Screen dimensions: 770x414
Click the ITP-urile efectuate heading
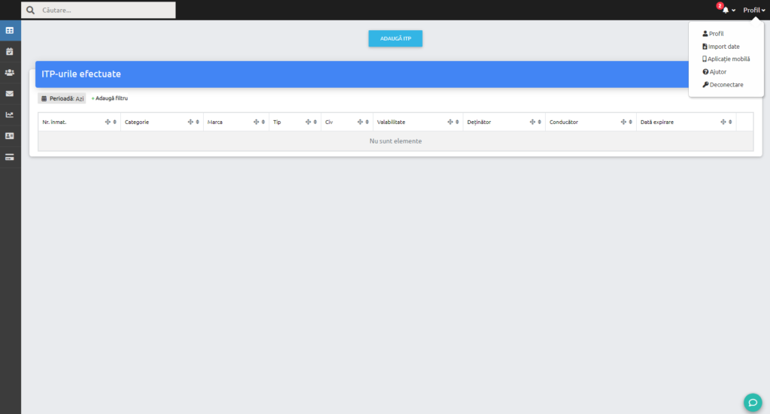tap(81, 74)
